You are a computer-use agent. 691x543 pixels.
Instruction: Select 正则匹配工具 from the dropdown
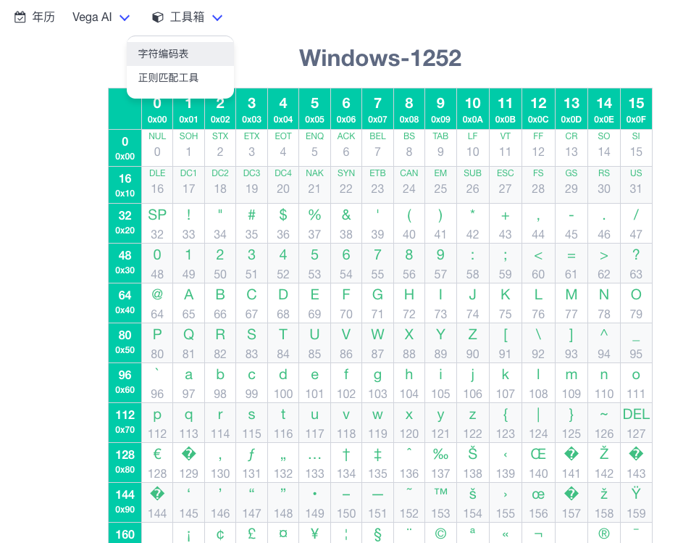(180, 78)
